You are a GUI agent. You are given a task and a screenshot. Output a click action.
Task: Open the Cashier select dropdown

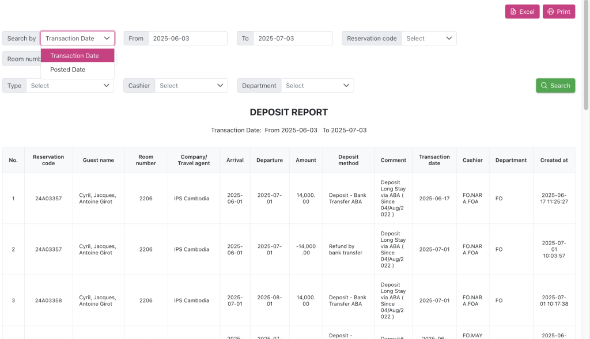[191, 86]
